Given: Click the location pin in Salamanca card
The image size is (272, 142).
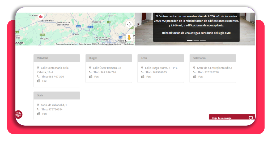Looking at the screenshot, I should click(x=194, y=68).
